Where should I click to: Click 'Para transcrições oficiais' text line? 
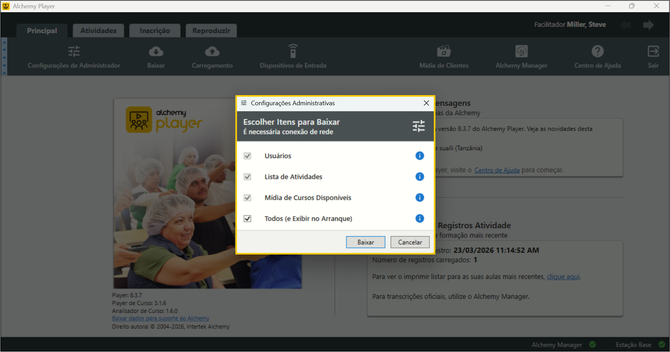point(451,297)
